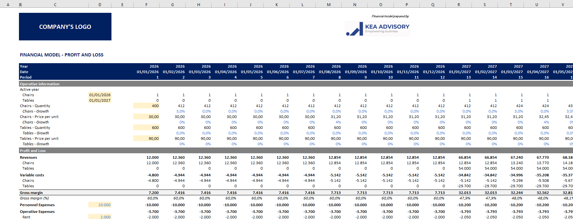Select the Variable costs row label

32,175
